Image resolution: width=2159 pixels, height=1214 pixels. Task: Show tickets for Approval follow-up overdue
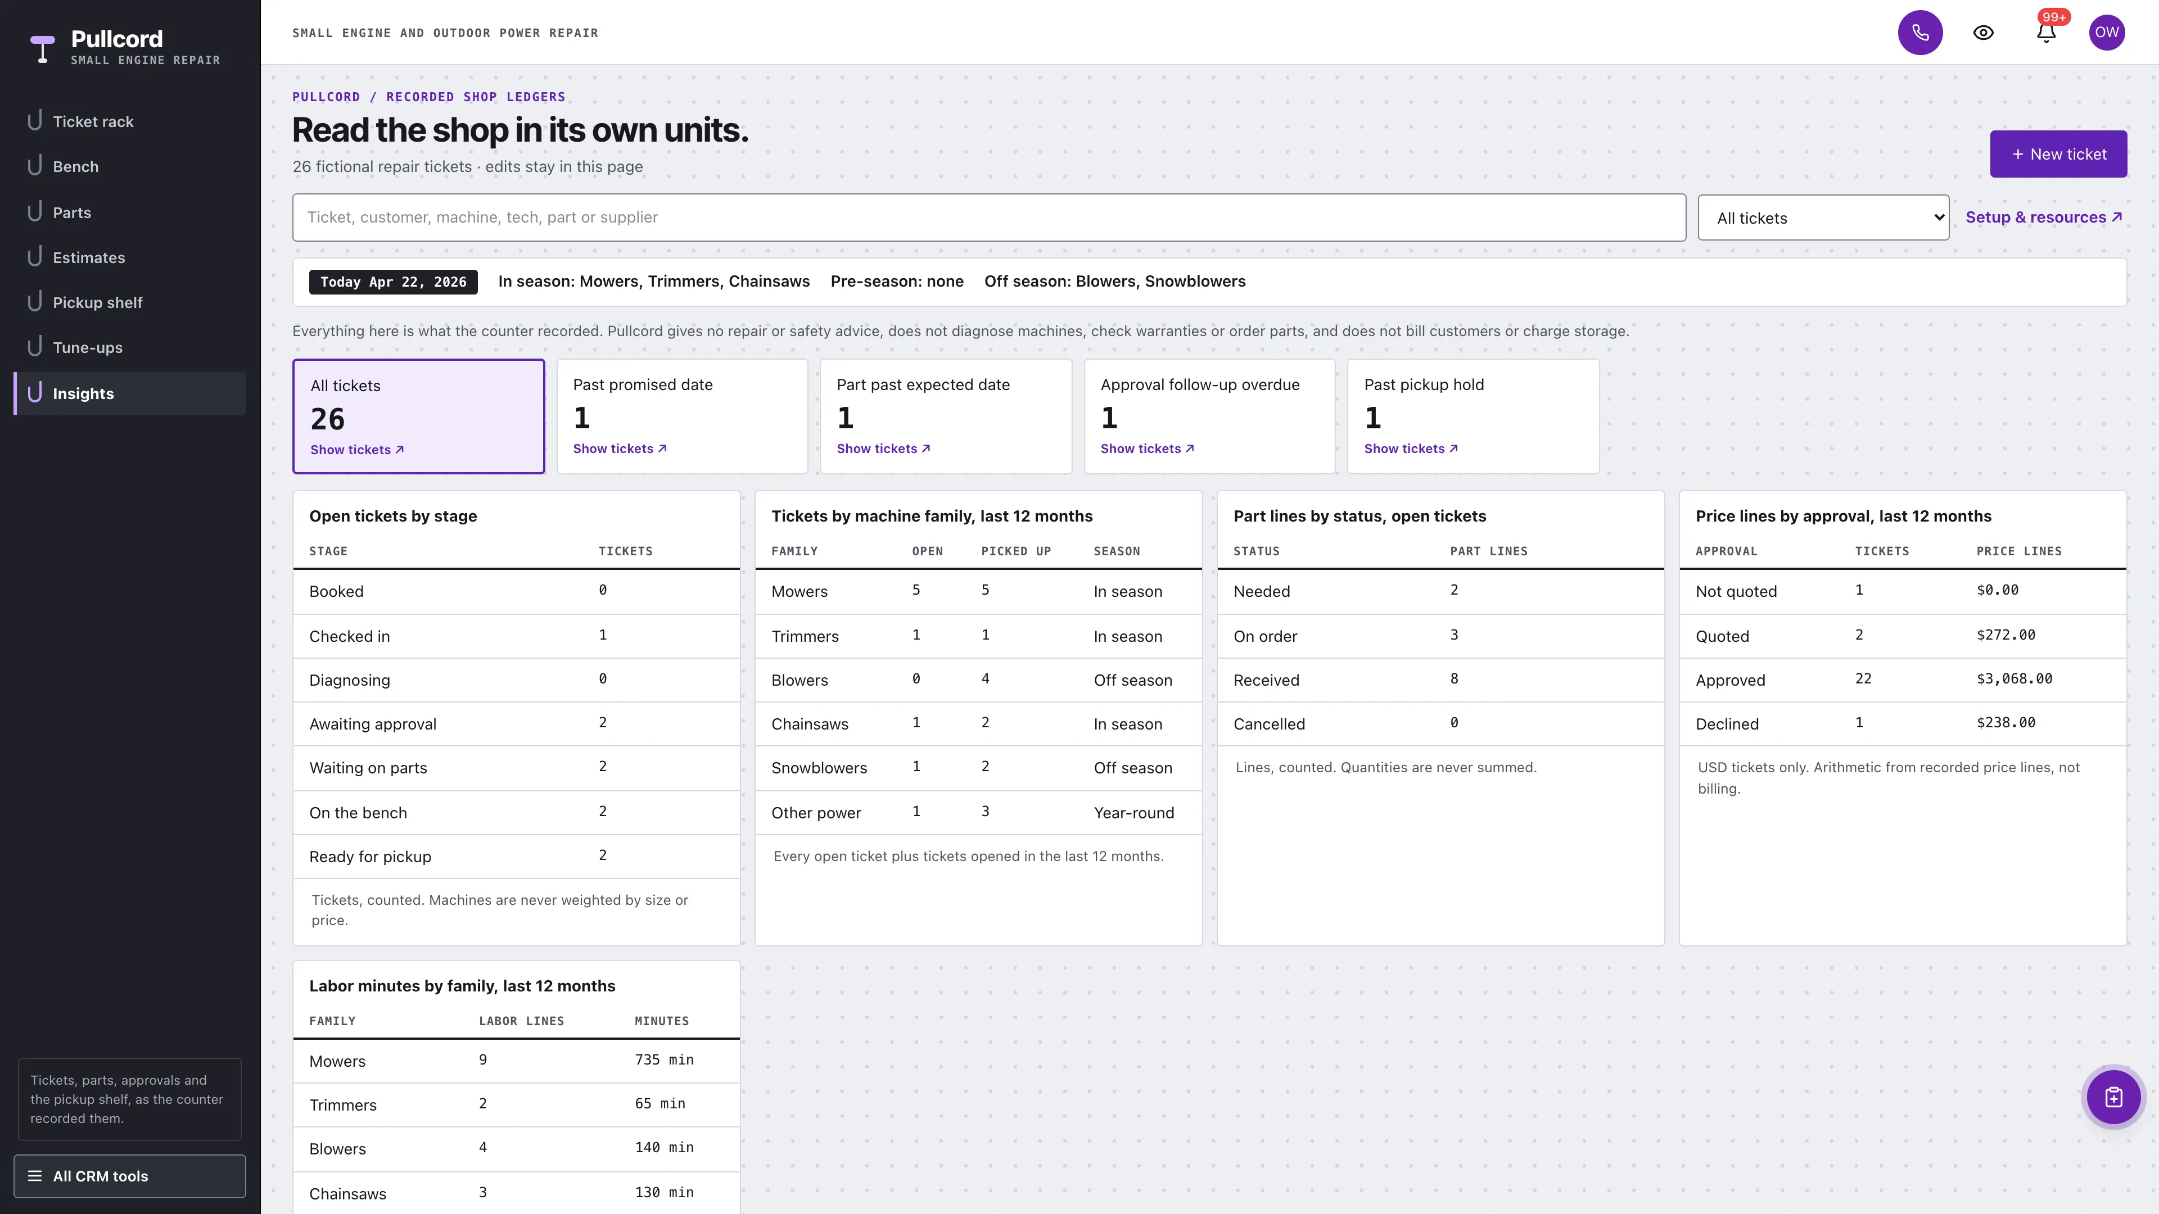(x=1148, y=449)
